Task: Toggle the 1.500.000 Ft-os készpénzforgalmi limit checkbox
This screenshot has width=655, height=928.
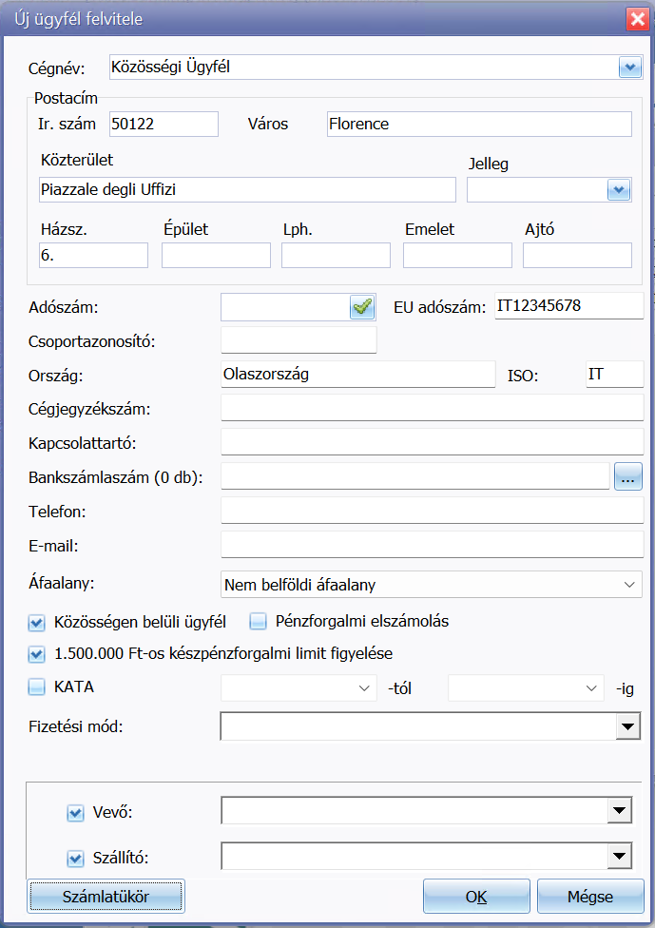Action: (x=37, y=654)
